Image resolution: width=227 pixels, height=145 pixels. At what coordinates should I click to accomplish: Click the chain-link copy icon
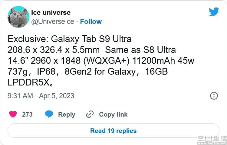[x=90, y=114]
